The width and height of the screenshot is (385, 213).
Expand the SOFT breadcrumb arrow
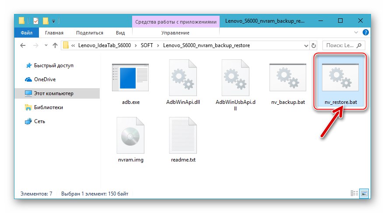pyautogui.click(x=158, y=45)
